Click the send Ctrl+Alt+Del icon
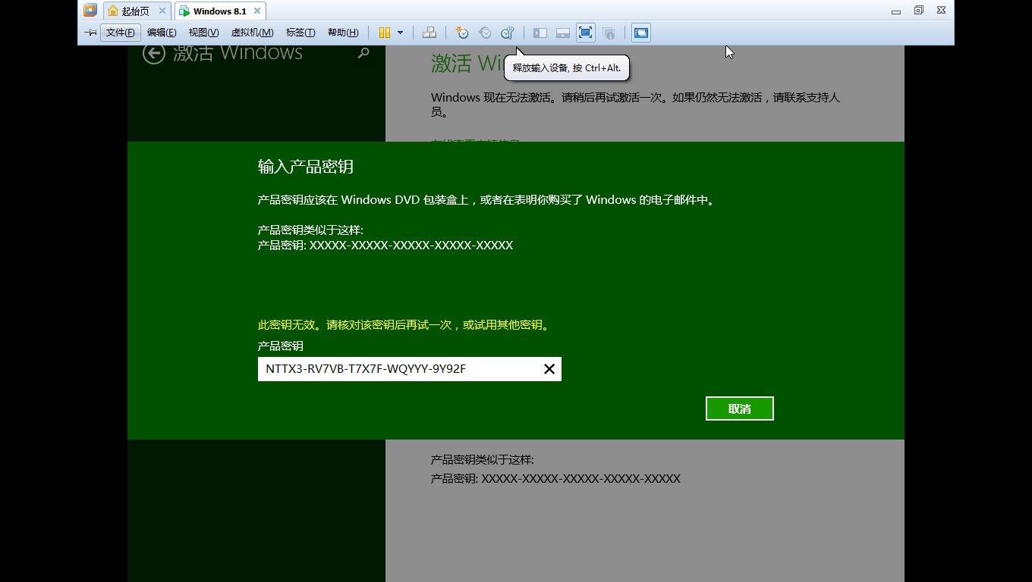Viewport: 1032px width, 582px height. tap(429, 33)
